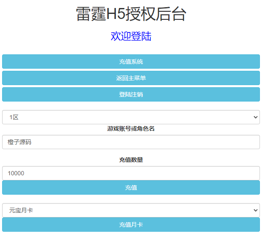Click the 元宝月卡 text in the card selector
The image size is (265, 233).
pos(21,210)
